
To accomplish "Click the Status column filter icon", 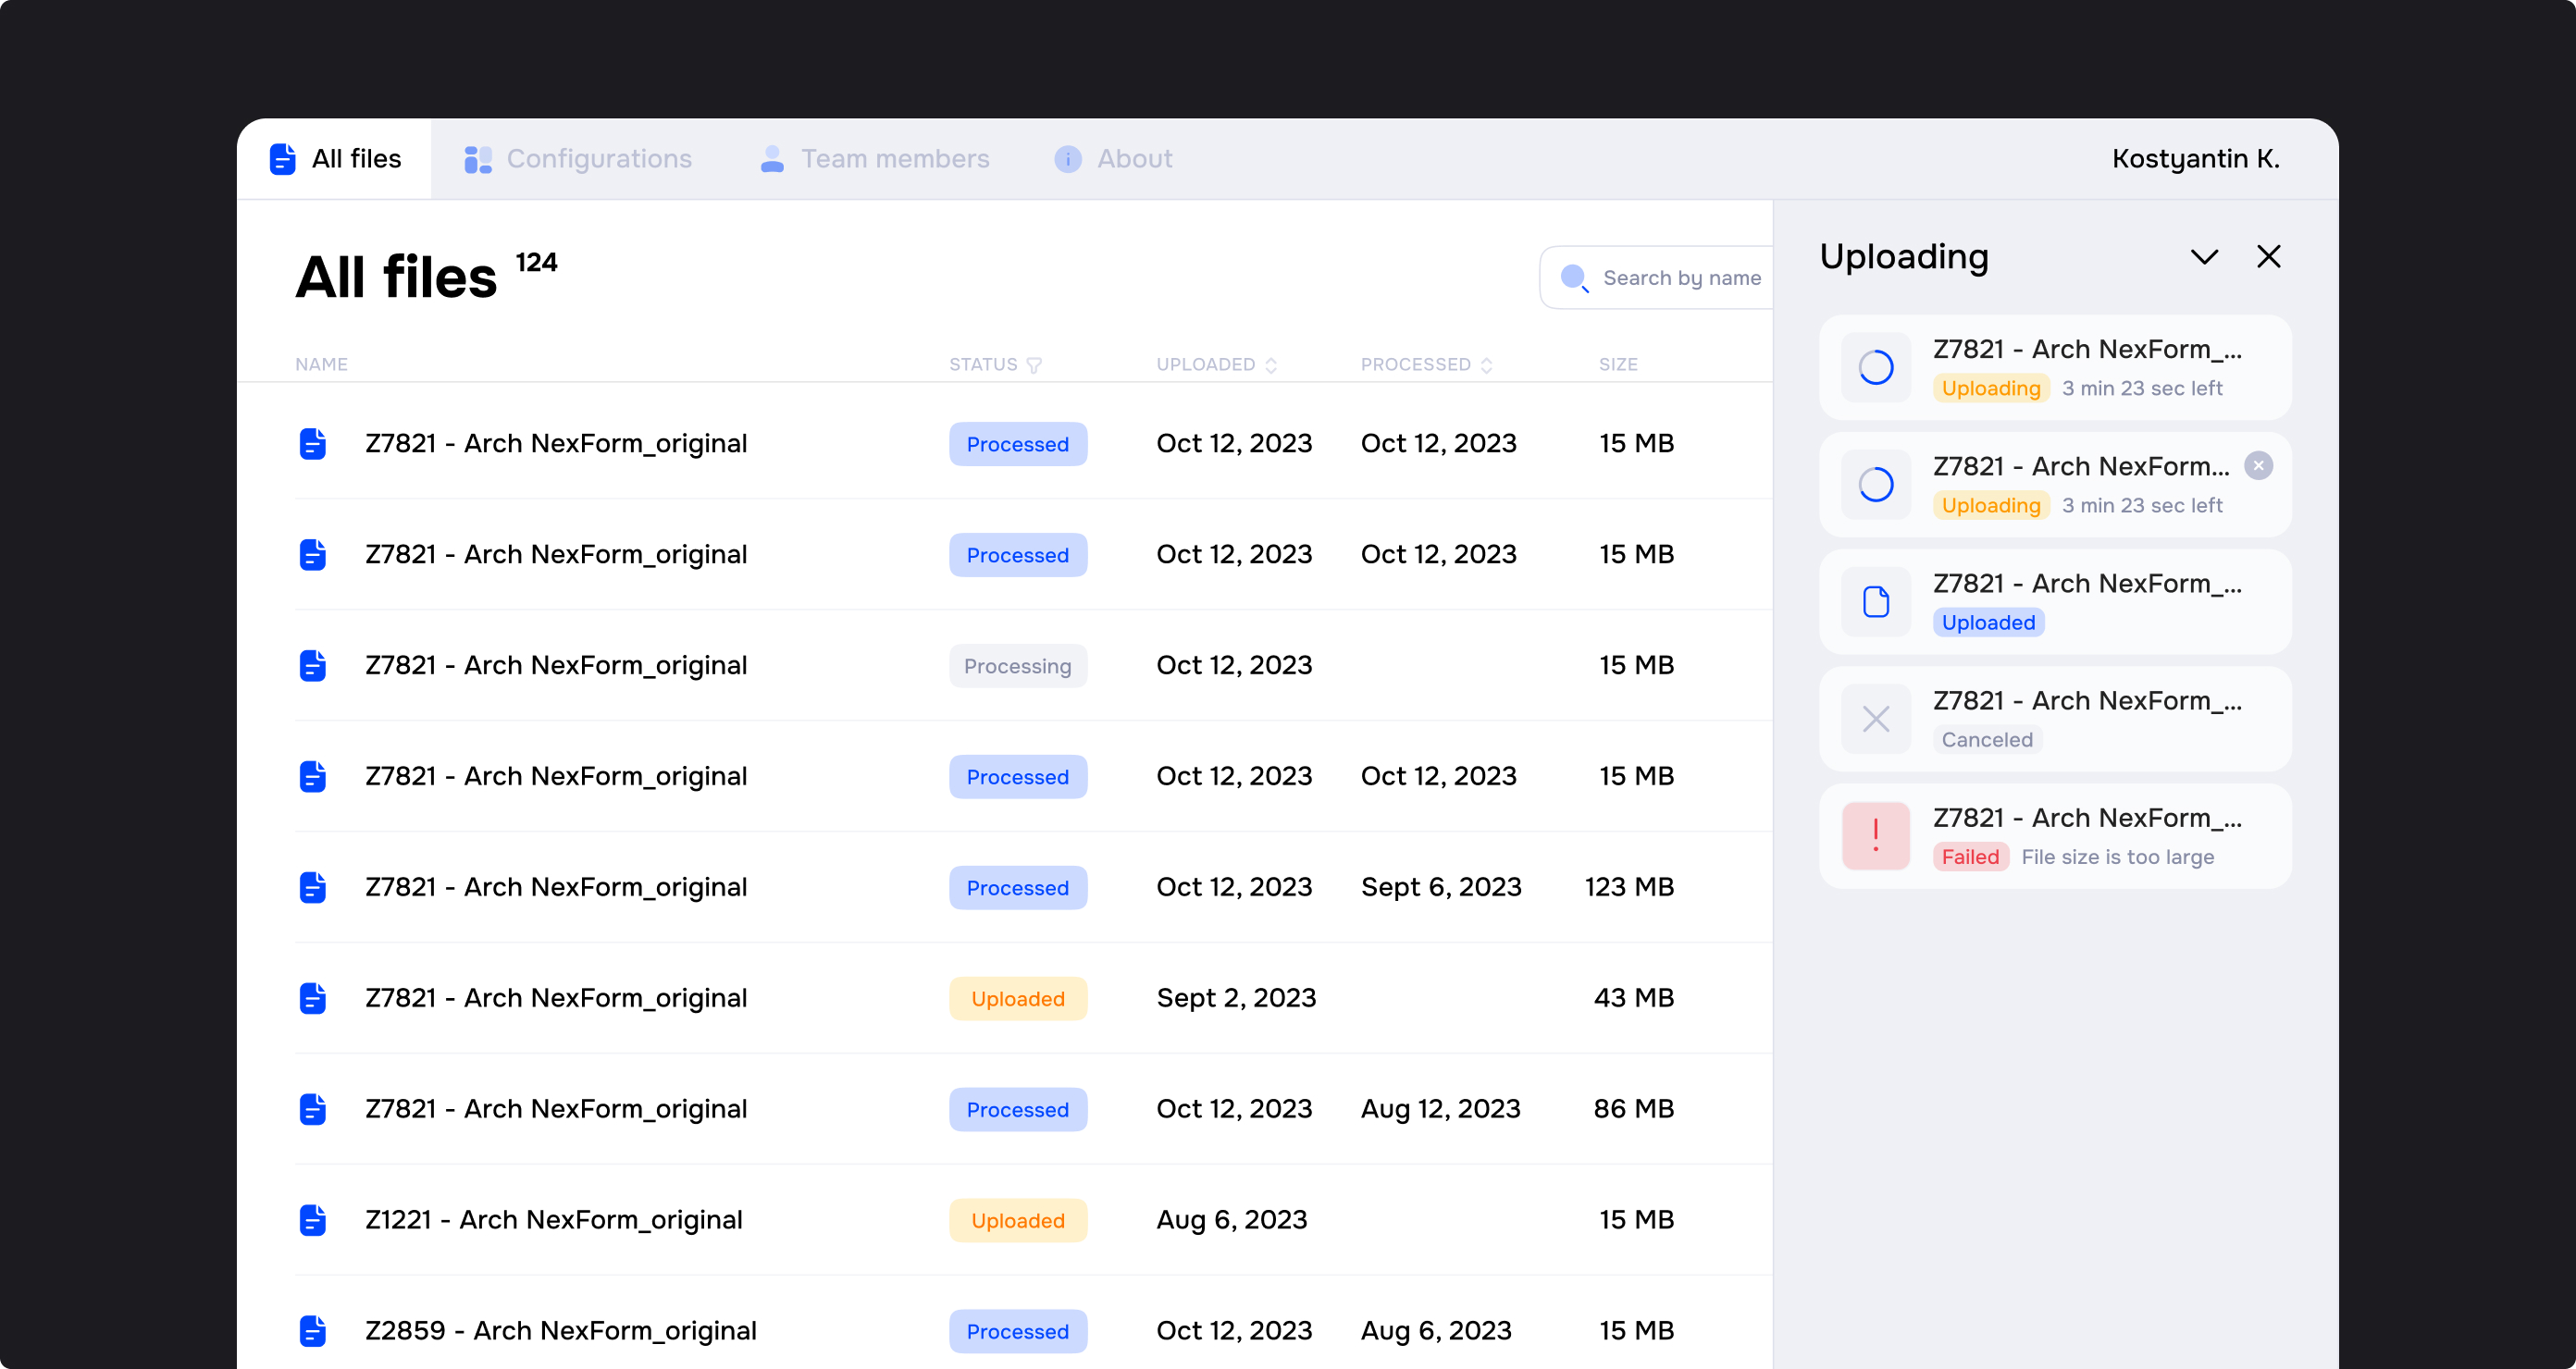I will pos(1034,365).
